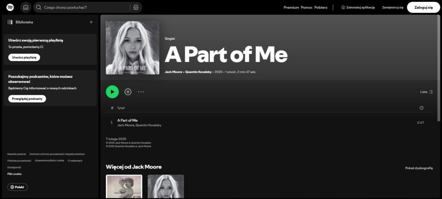Image resolution: width=442 pixels, height=199 pixels.
Task: Click the plus icon beside Biblioteka
Action: (91, 22)
